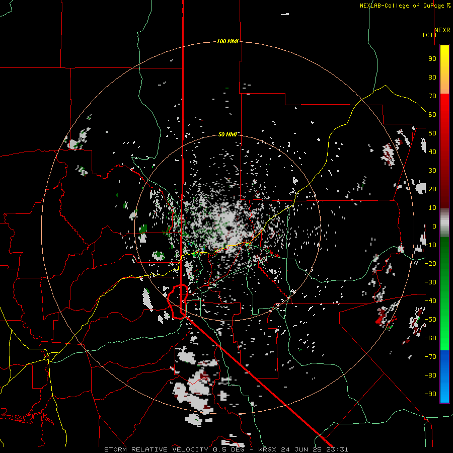Pick the blue color bar segment at bottom

[444, 376]
